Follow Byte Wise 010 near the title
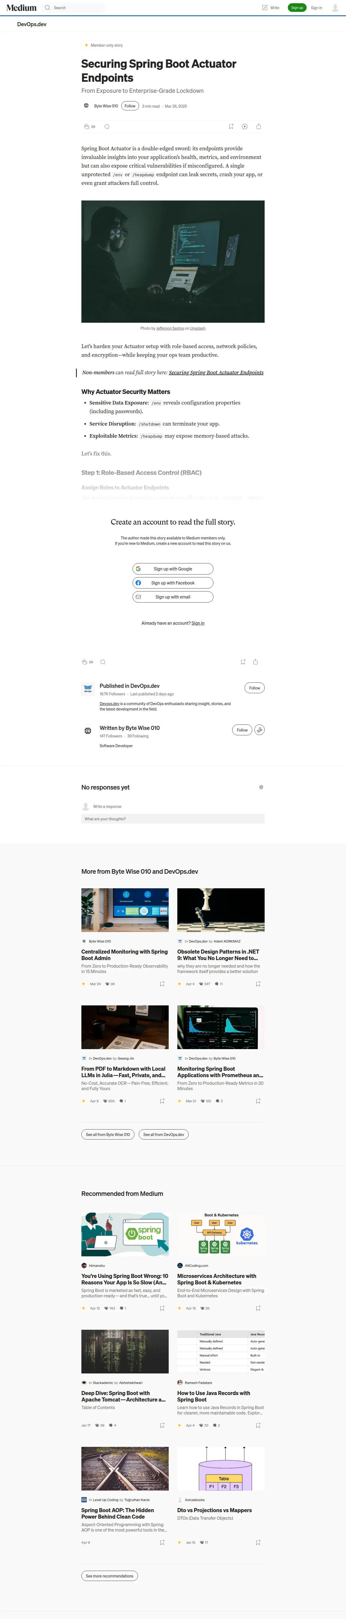Screen dimensions: 346x1619 [130, 106]
